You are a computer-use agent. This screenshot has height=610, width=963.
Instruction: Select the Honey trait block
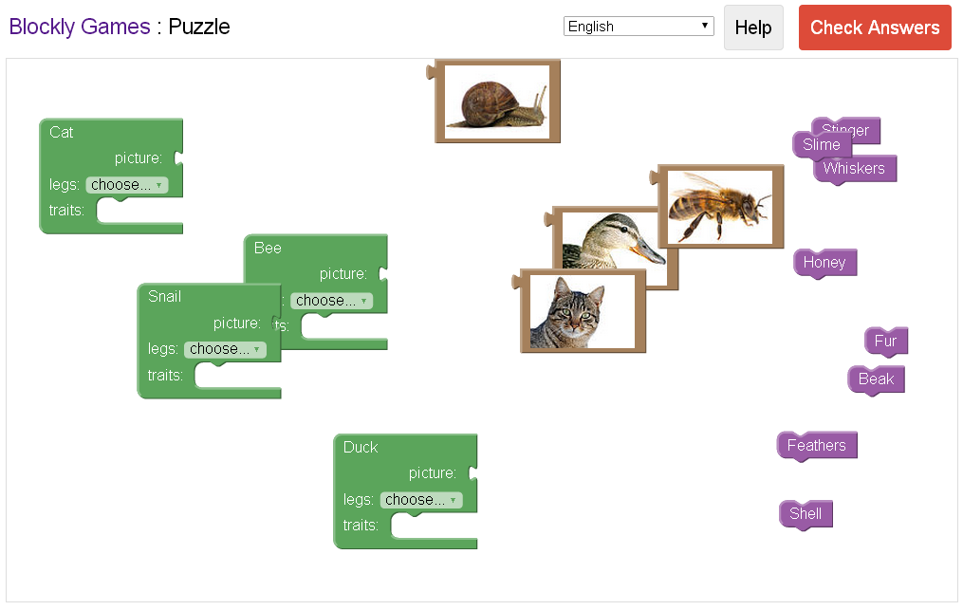point(824,263)
